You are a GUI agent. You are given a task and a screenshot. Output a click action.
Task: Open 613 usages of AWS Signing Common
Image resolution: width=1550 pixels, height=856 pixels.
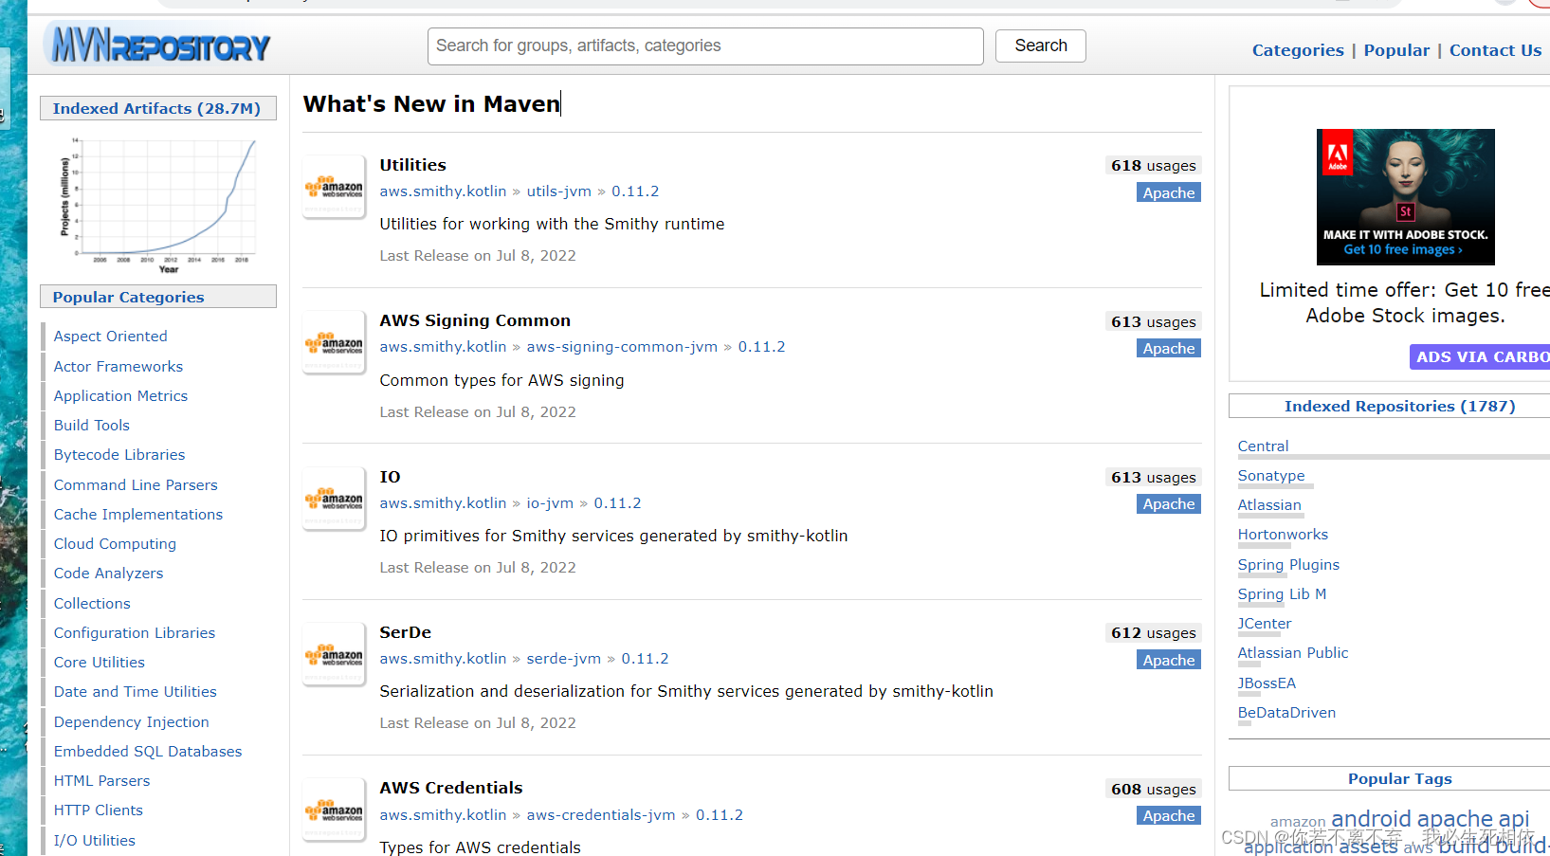[x=1154, y=321]
